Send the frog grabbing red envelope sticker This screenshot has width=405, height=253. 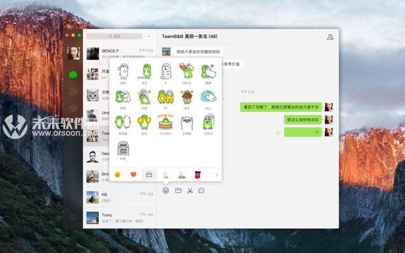click(187, 71)
